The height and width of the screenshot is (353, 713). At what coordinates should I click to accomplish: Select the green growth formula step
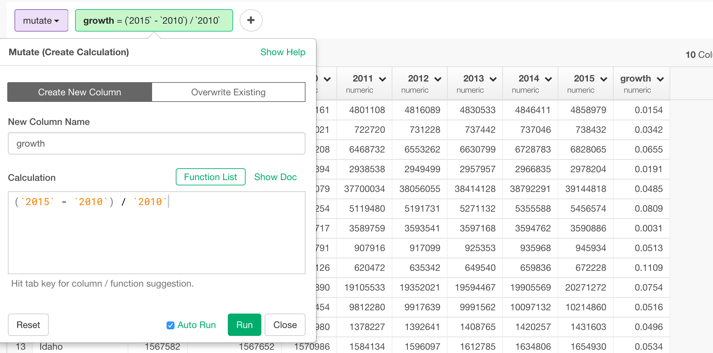(153, 20)
